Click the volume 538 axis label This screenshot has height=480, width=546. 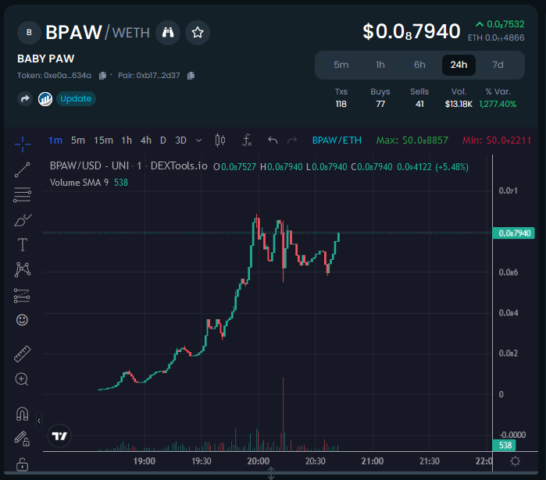[x=505, y=446]
